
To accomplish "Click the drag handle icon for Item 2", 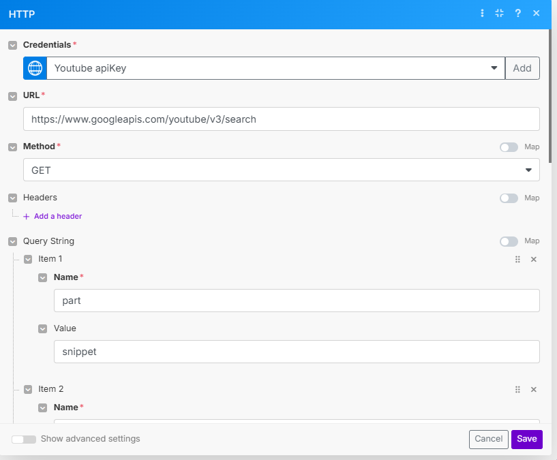I will [x=517, y=390].
